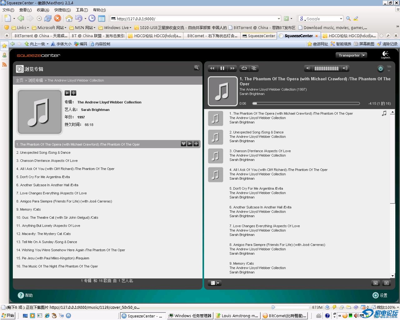Click the 主页 breadcrumb link

pyautogui.click(x=19, y=80)
